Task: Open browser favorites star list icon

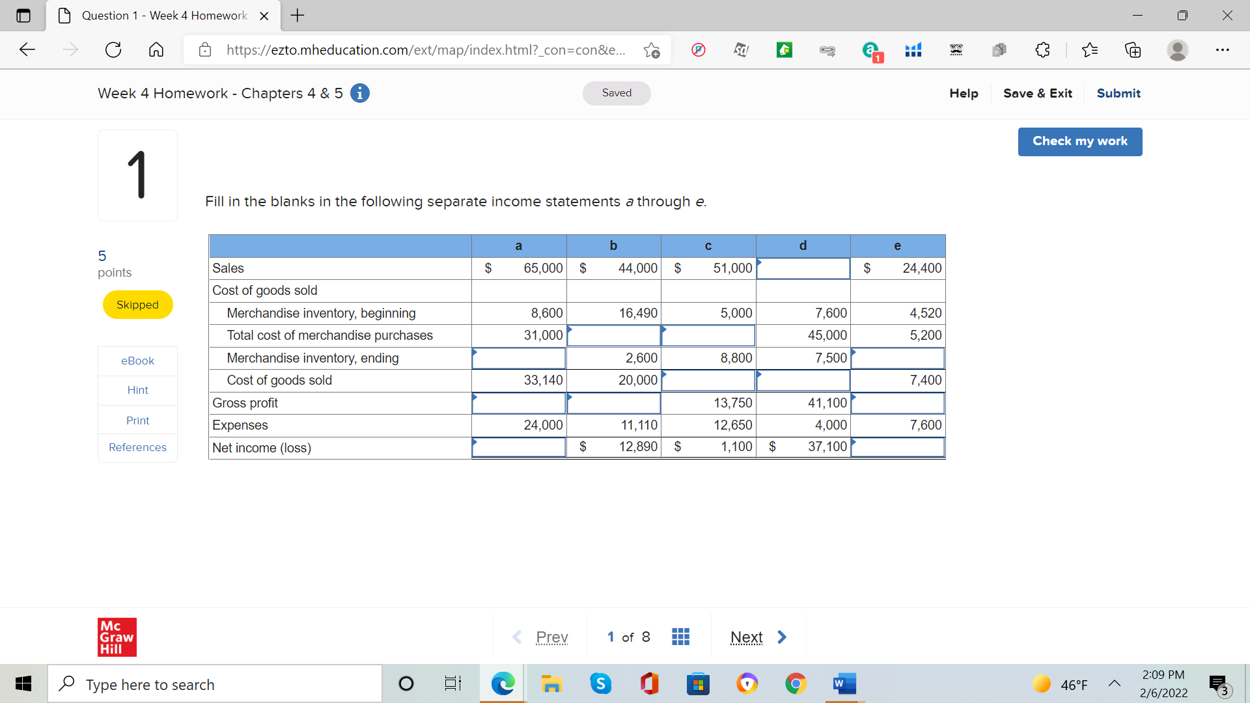Action: pyautogui.click(x=1089, y=50)
